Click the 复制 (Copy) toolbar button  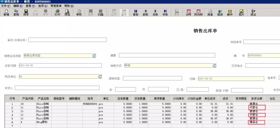pyautogui.click(x=16, y=13)
